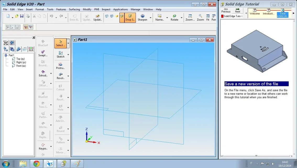
Task: Open the Undo history dropdown arrow
Action: click(x=56, y=18)
